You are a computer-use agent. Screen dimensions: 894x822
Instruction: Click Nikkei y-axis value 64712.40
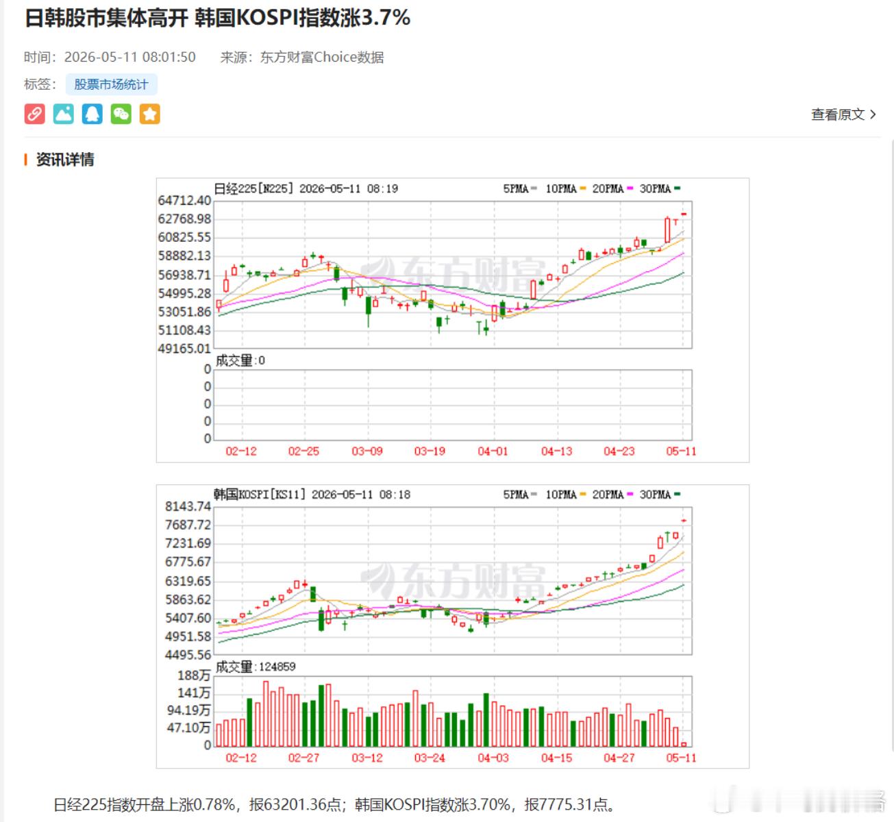pyautogui.click(x=184, y=200)
